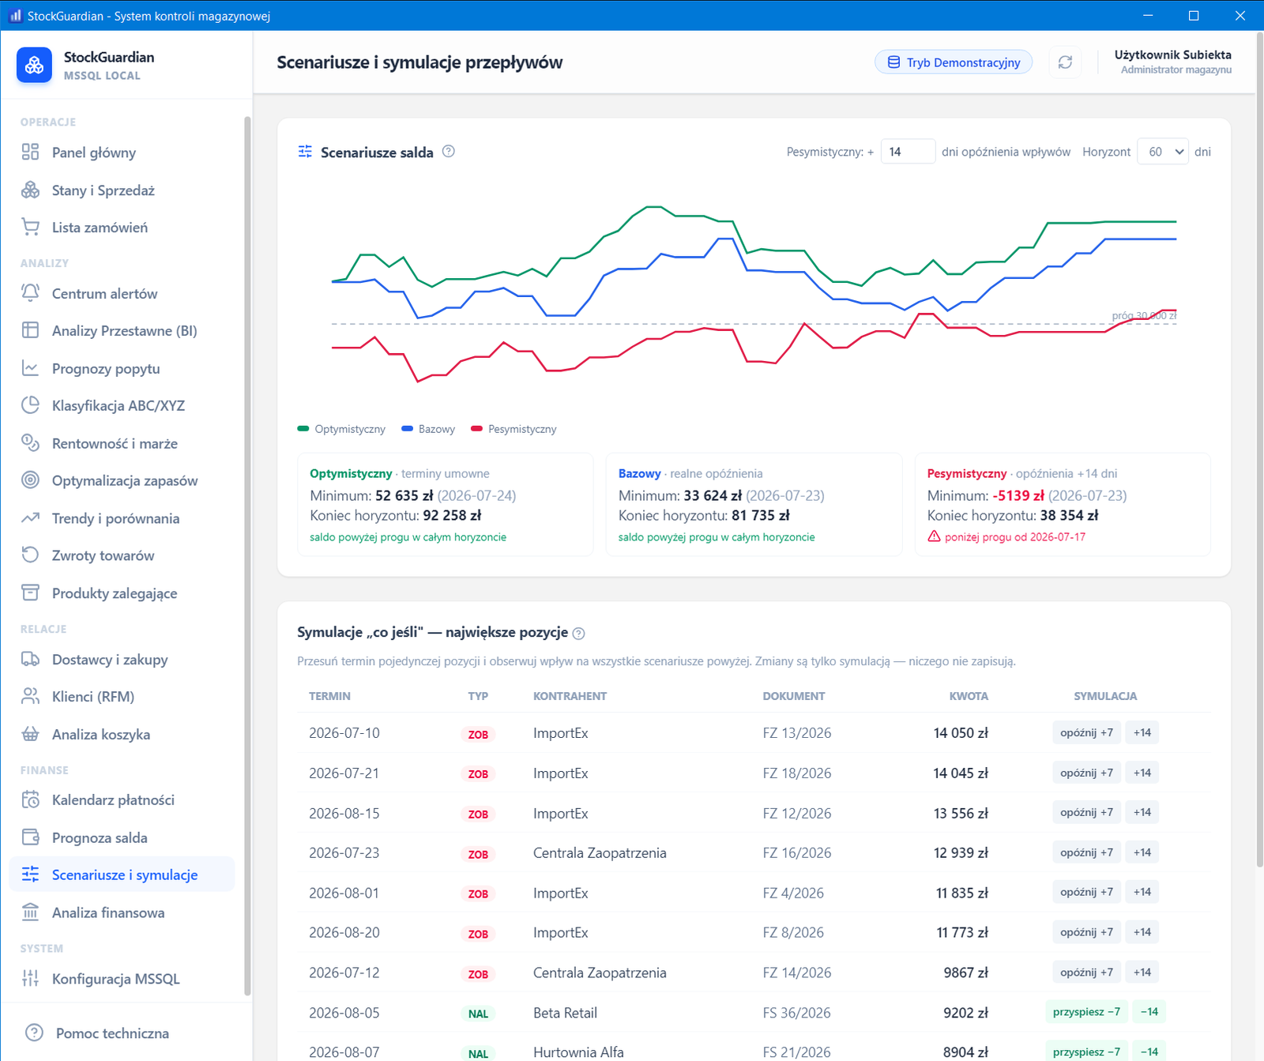
Task: Click the Produkty zalegające archive icon
Action: [30, 593]
